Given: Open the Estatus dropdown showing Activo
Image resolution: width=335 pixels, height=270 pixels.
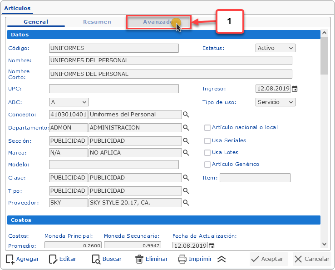Looking at the screenshot, I should (x=276, y=48).
